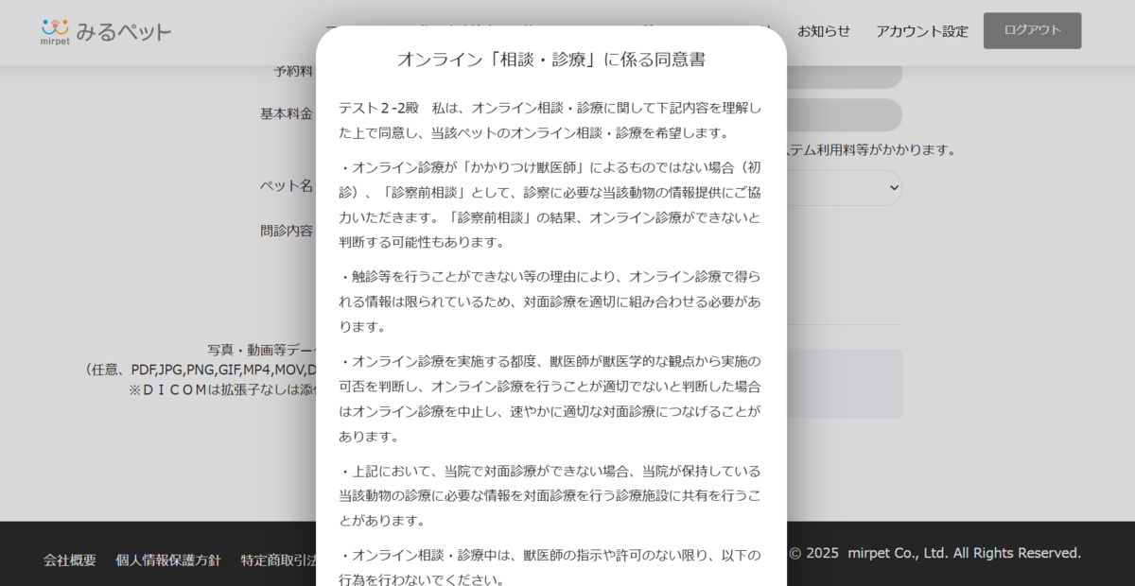Open the 特定商取引法 footer link

[x=279, y=560]
